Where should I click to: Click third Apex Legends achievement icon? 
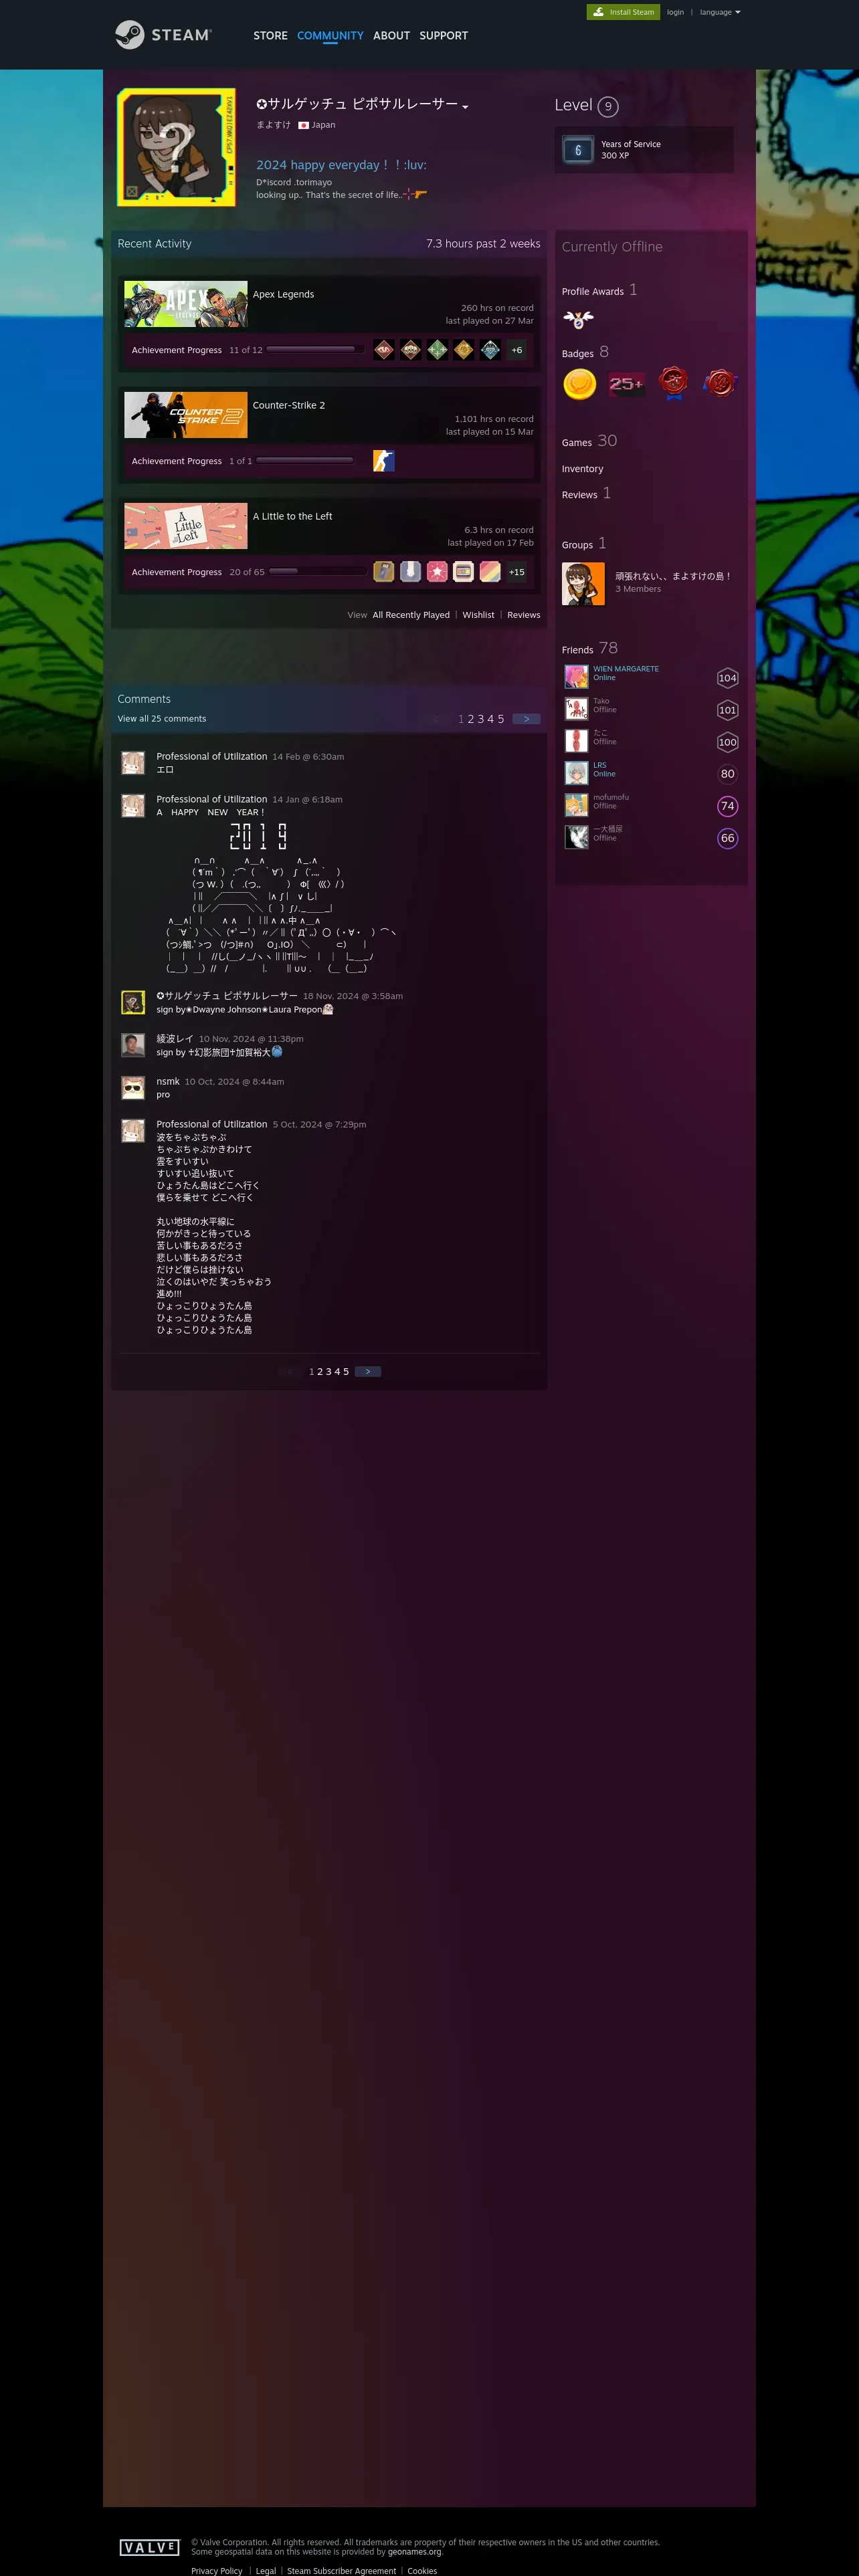pyautogui.click(x=437, y=350)
